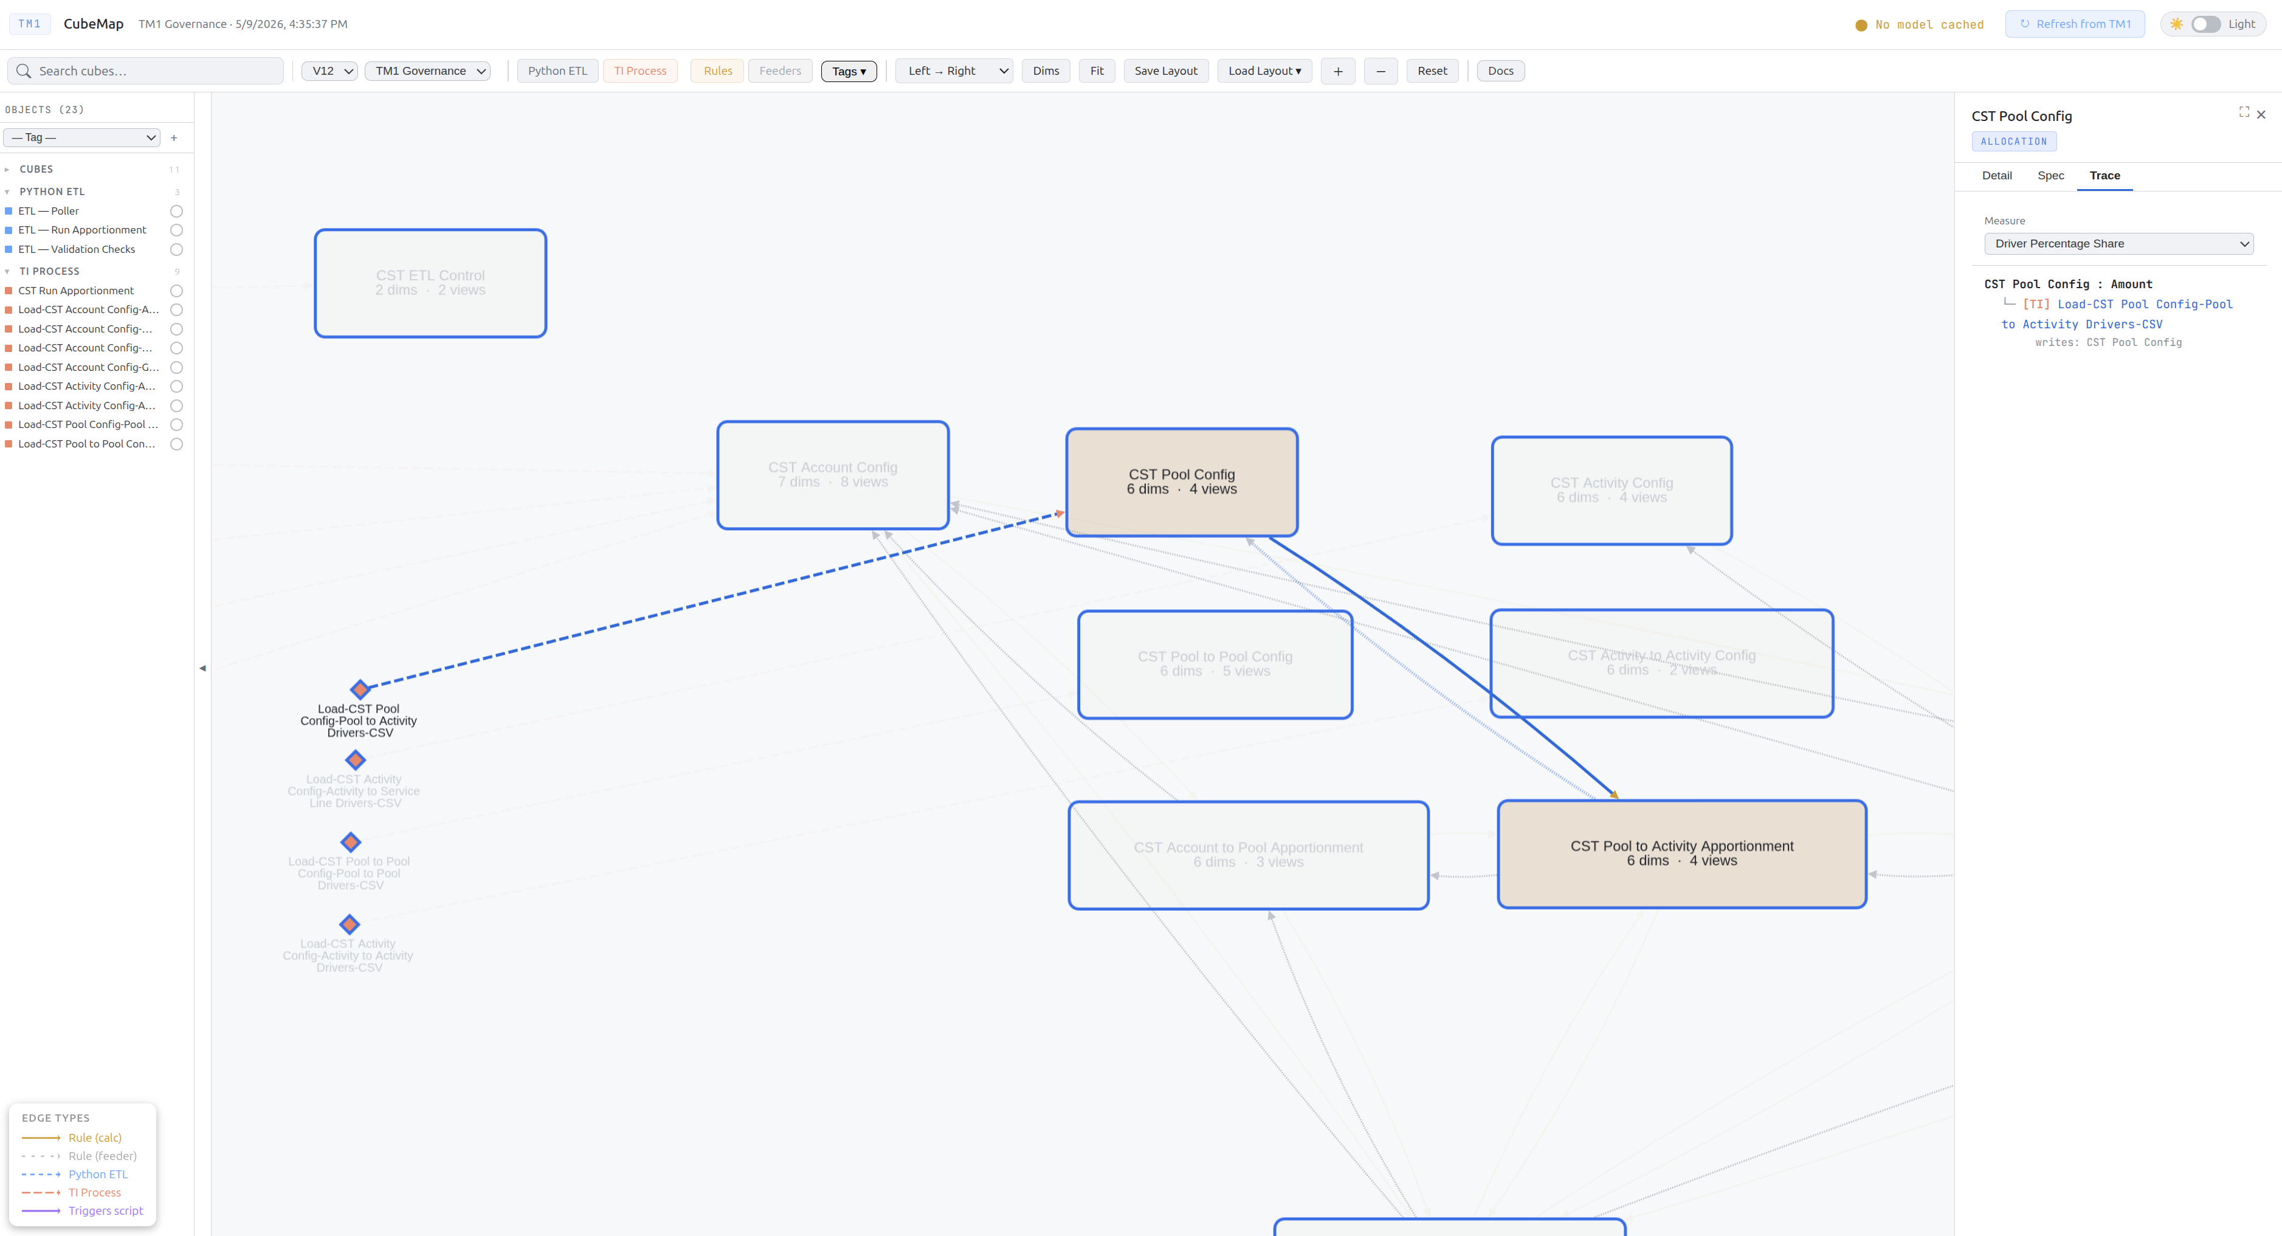Select the CST Activity Config cube node
The image size is (2282, 1236).
pos(1612,490)
